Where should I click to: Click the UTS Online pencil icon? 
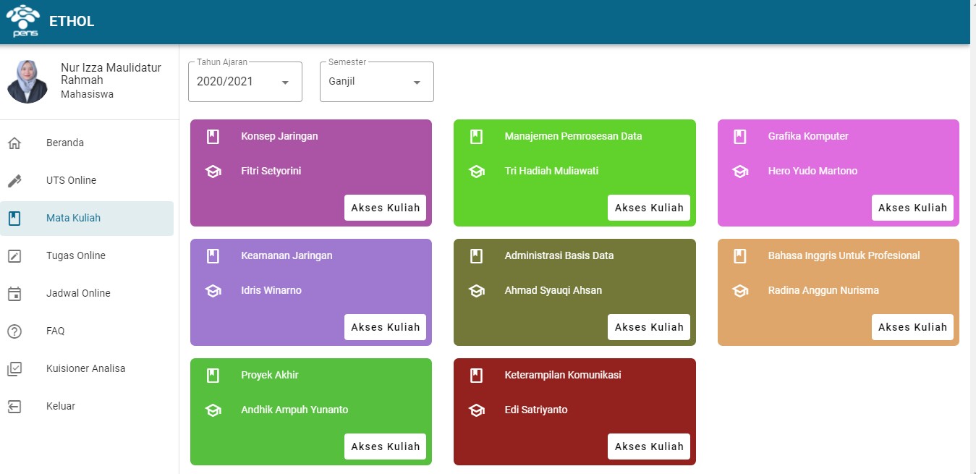point(14,180)
